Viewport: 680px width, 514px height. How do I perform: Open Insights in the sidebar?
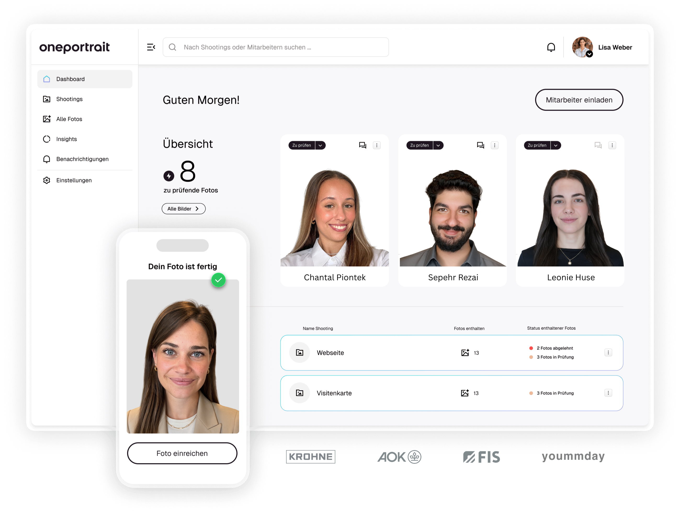(85, 139)
